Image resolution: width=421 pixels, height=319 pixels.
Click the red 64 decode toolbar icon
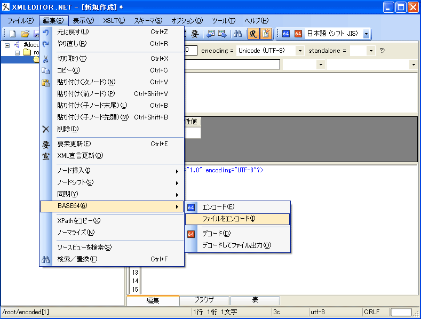click(298, 34)
